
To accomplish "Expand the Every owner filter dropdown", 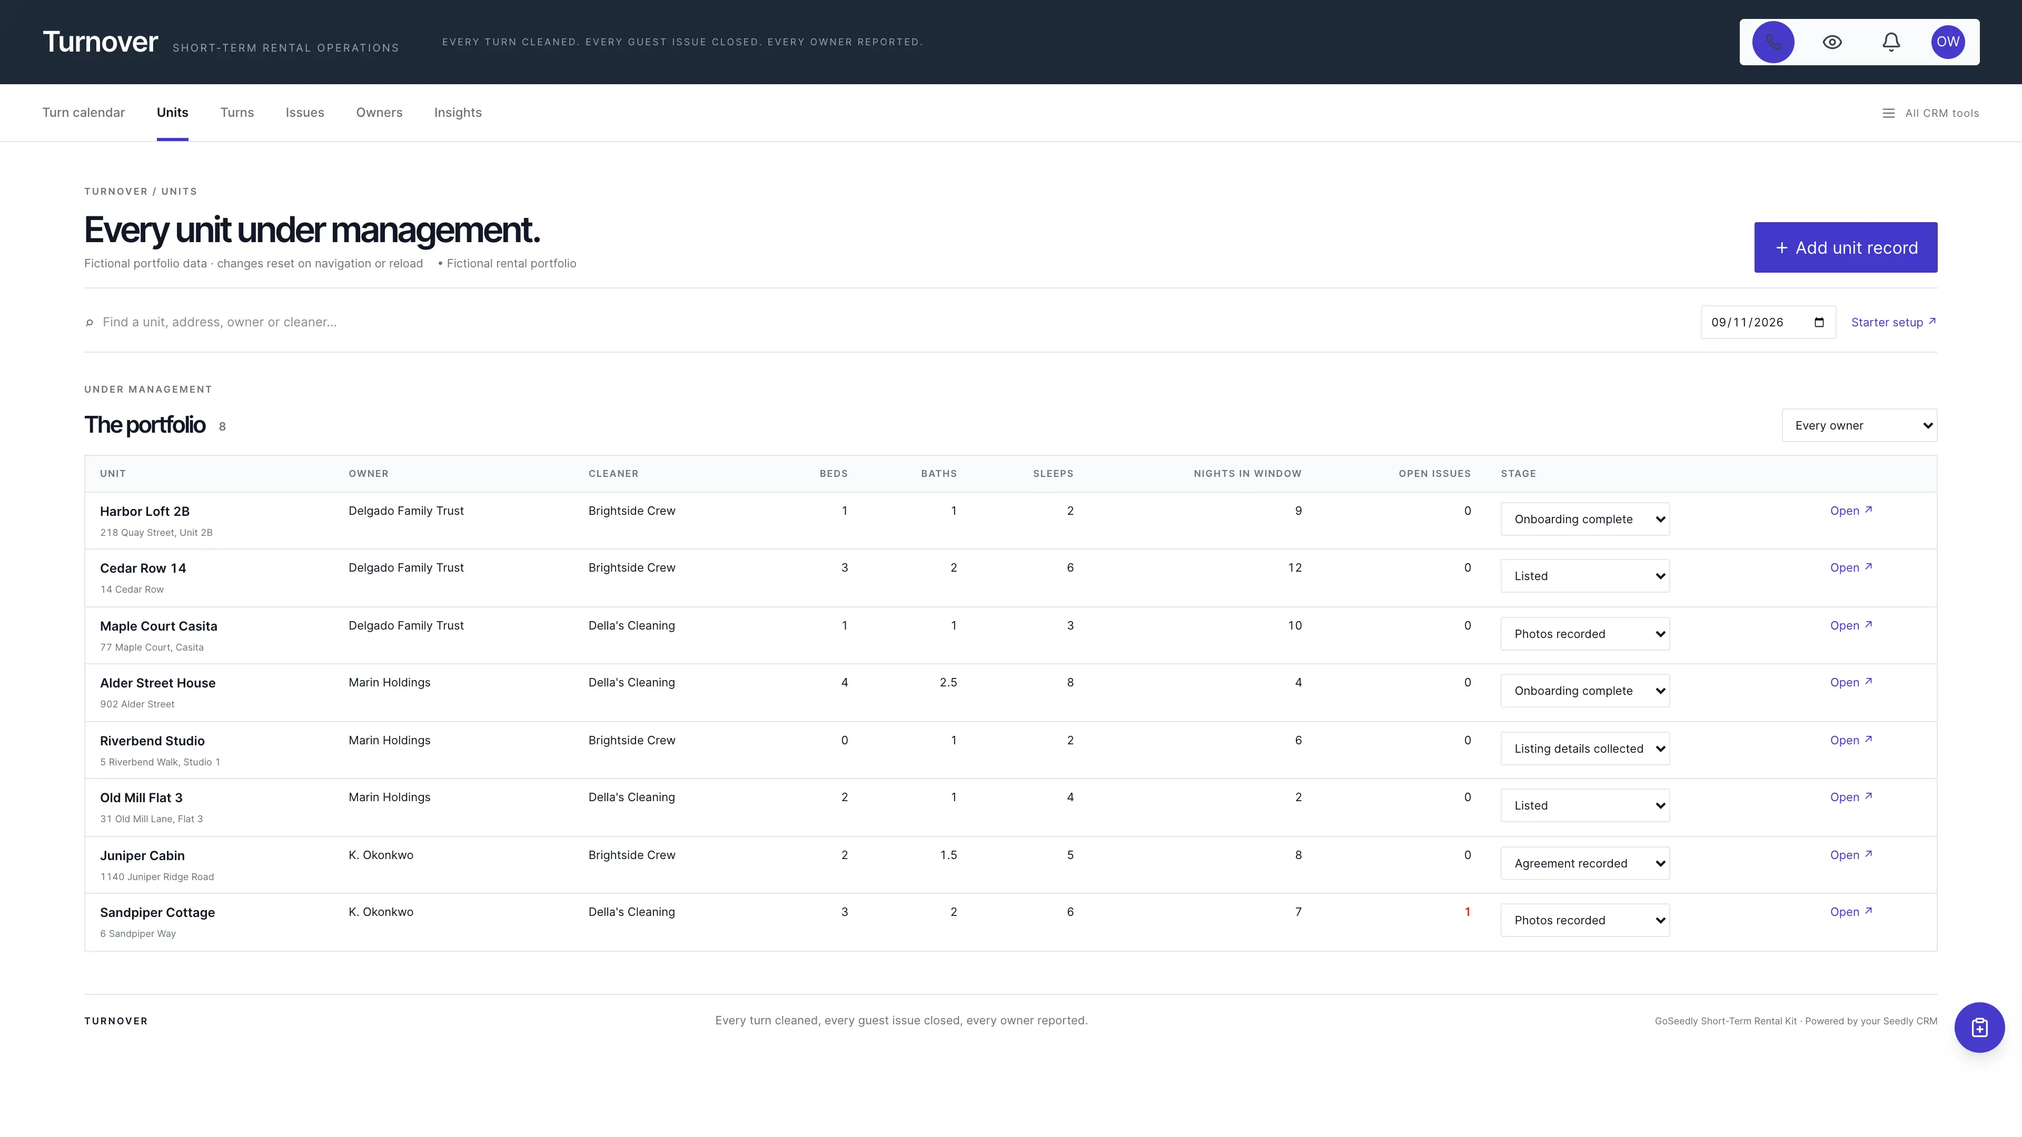I will pos(1859,425).
